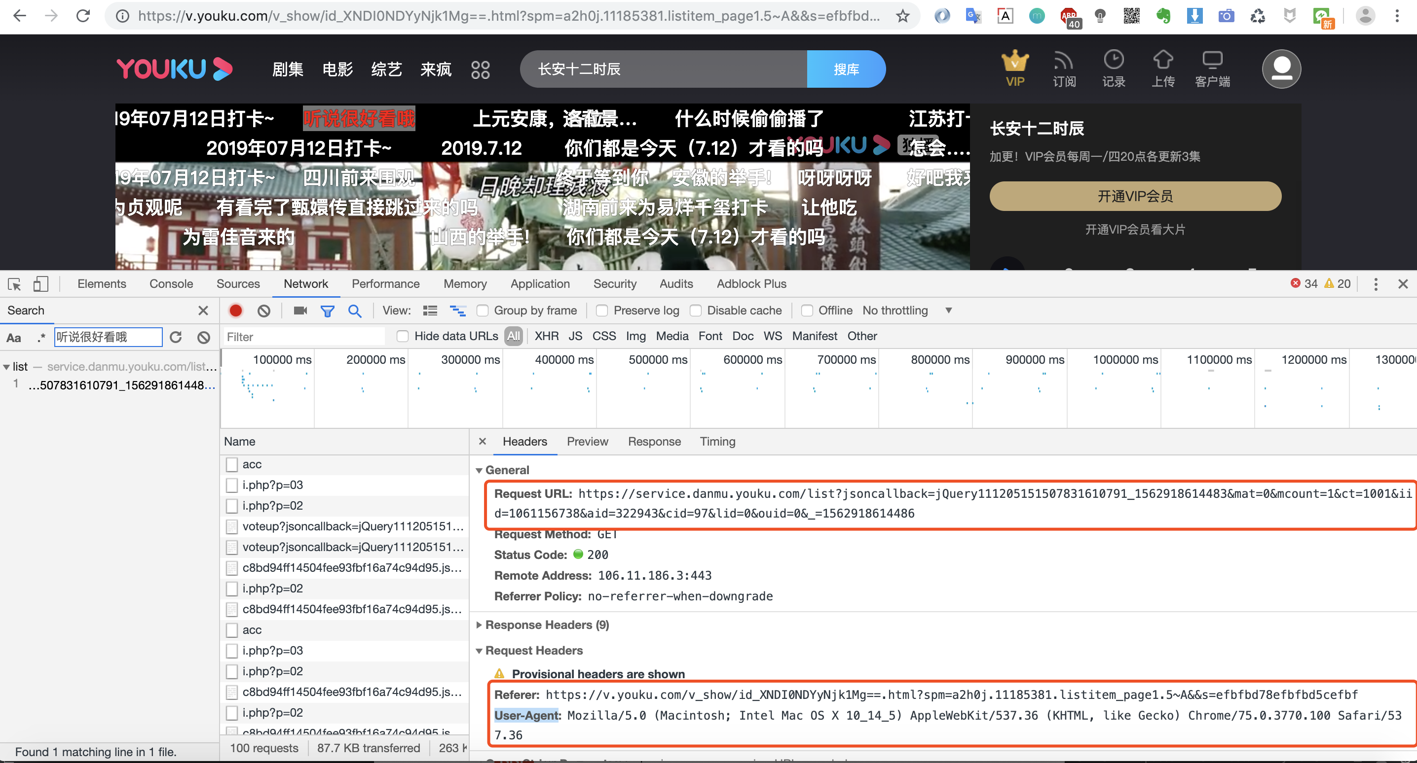The image size is (1417, 763).
Task: Switch to the Preview tab
Action: click(588, 442)
